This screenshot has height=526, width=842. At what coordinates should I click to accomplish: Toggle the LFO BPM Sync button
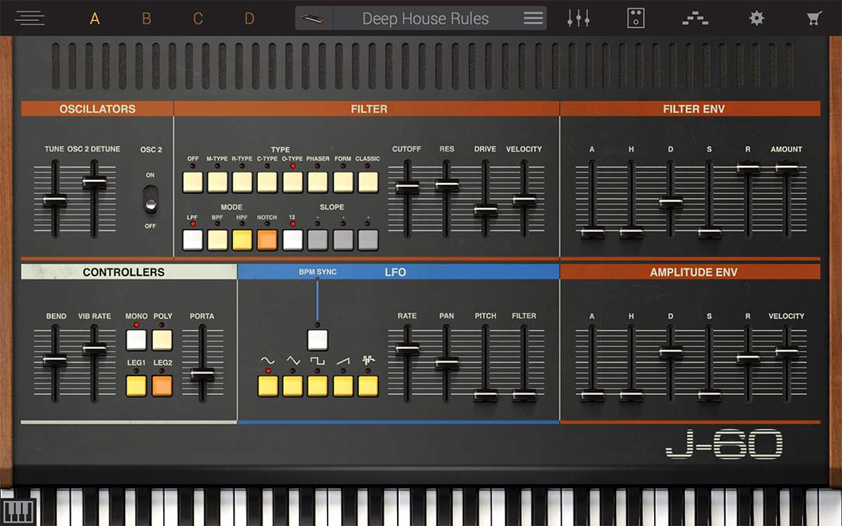(x=318, y=340)
